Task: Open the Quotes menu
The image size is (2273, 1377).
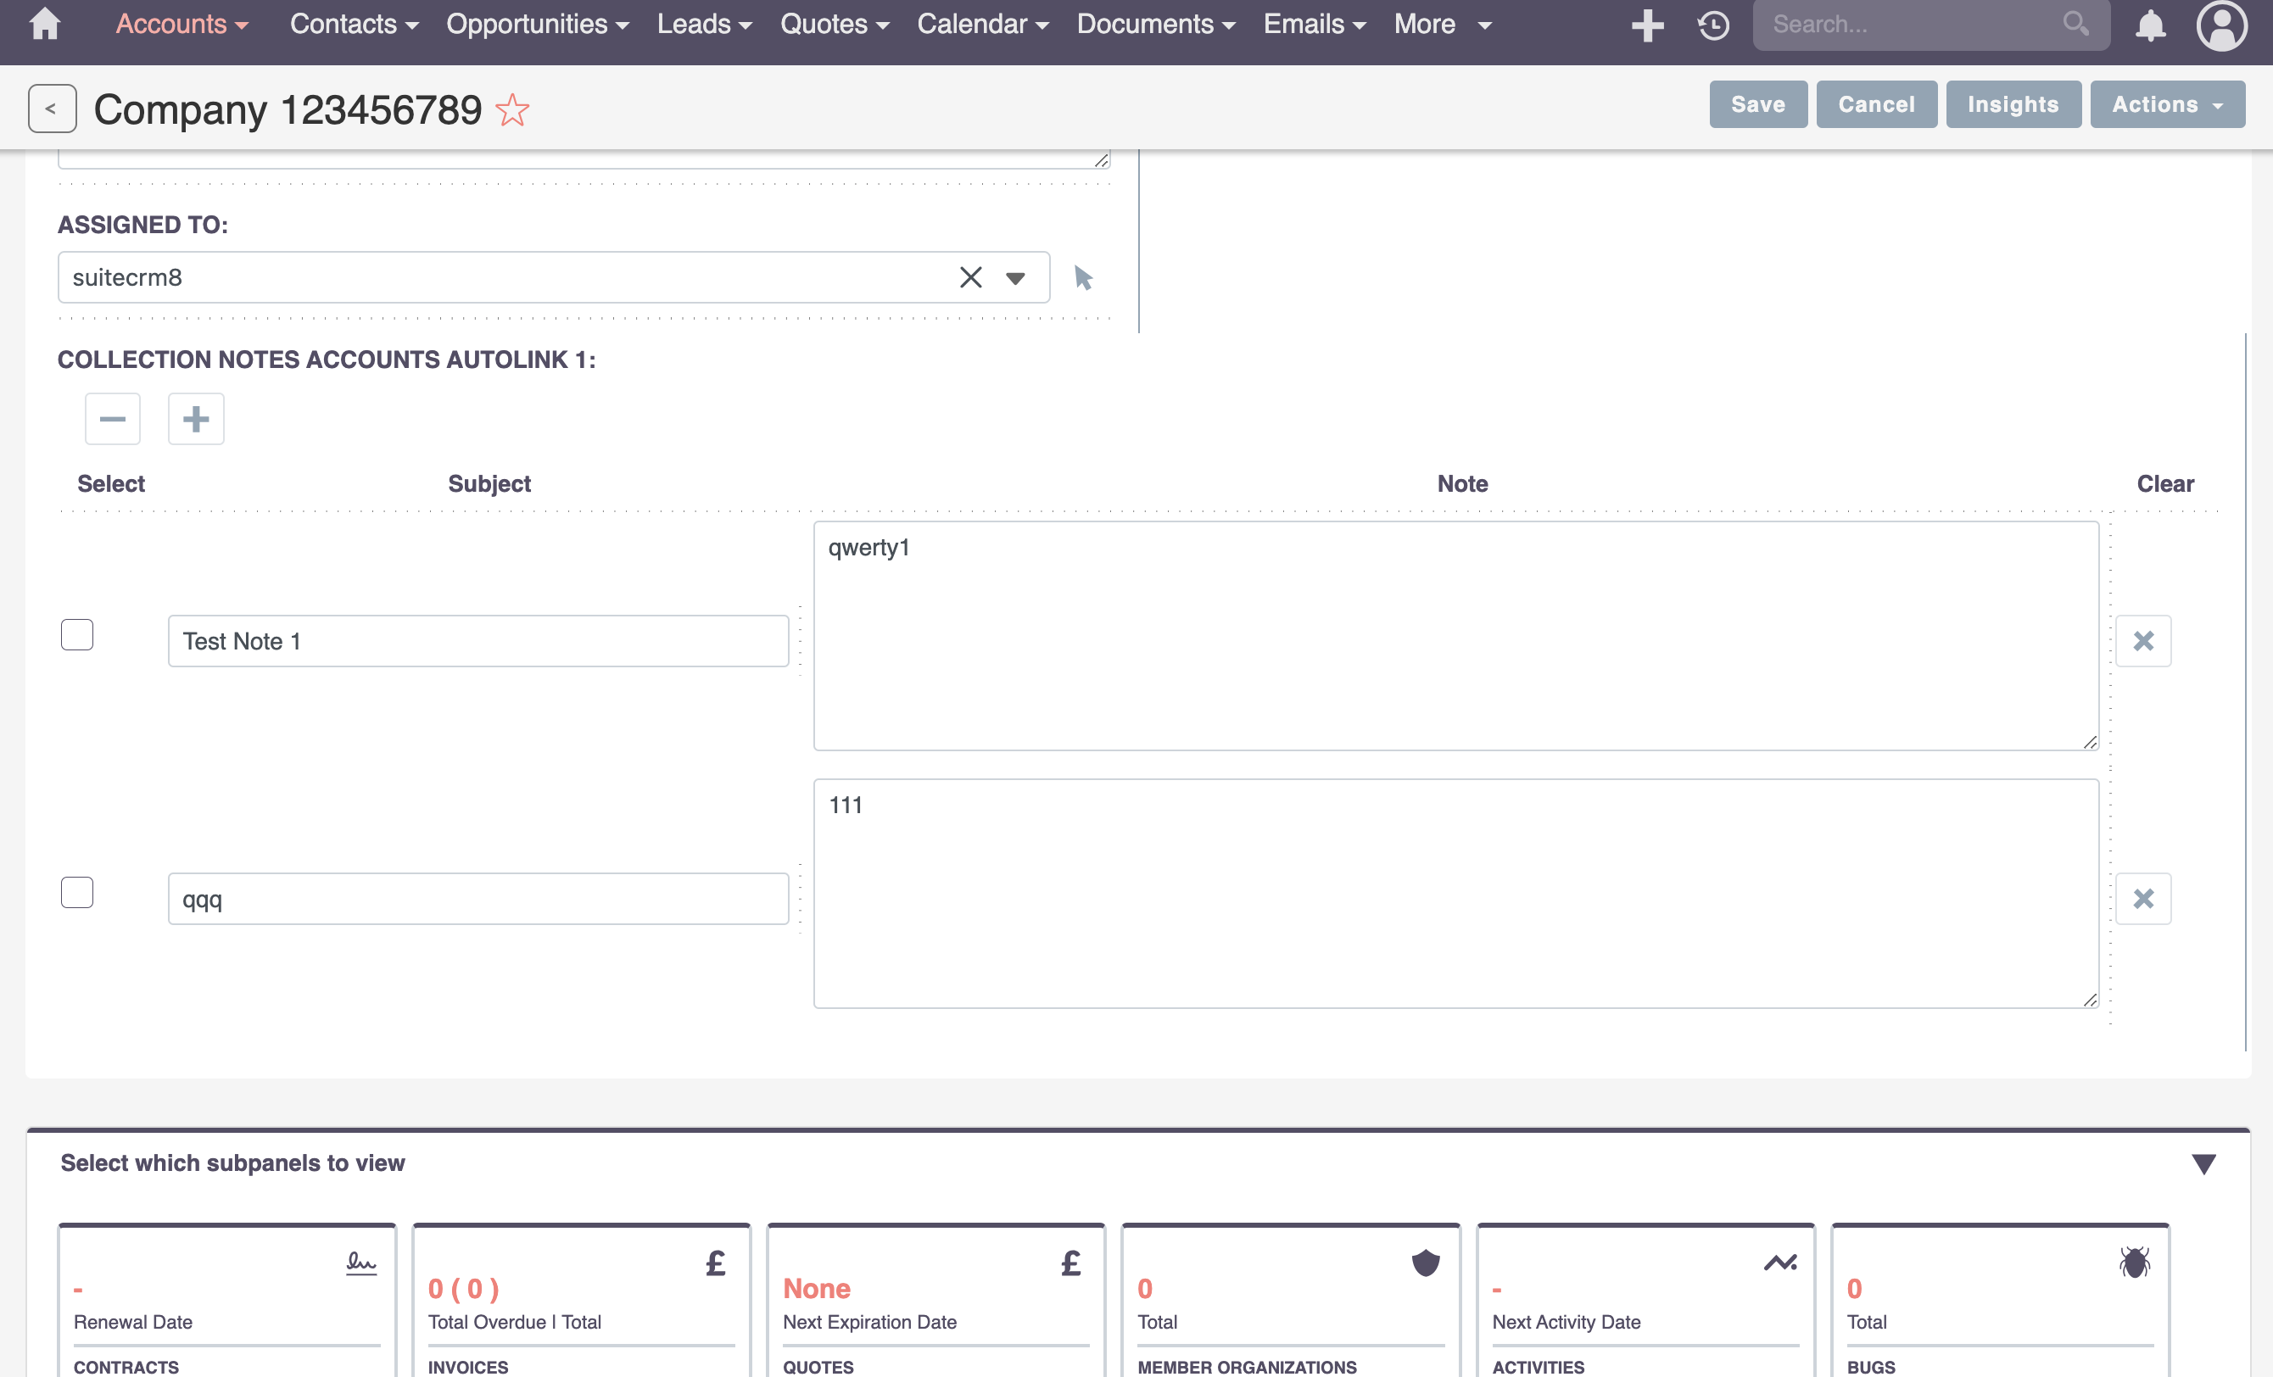Action: 835,24
